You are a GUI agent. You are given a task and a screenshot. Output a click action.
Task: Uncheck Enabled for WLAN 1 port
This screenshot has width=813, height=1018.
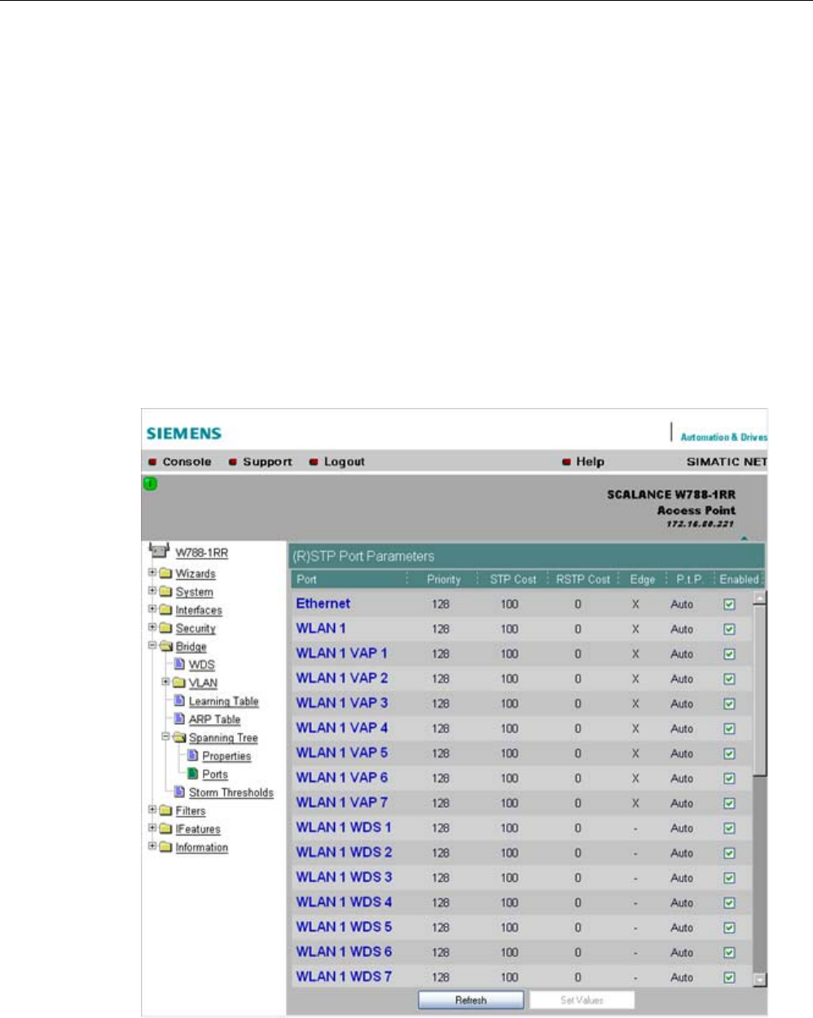click(x=729, y=630)
